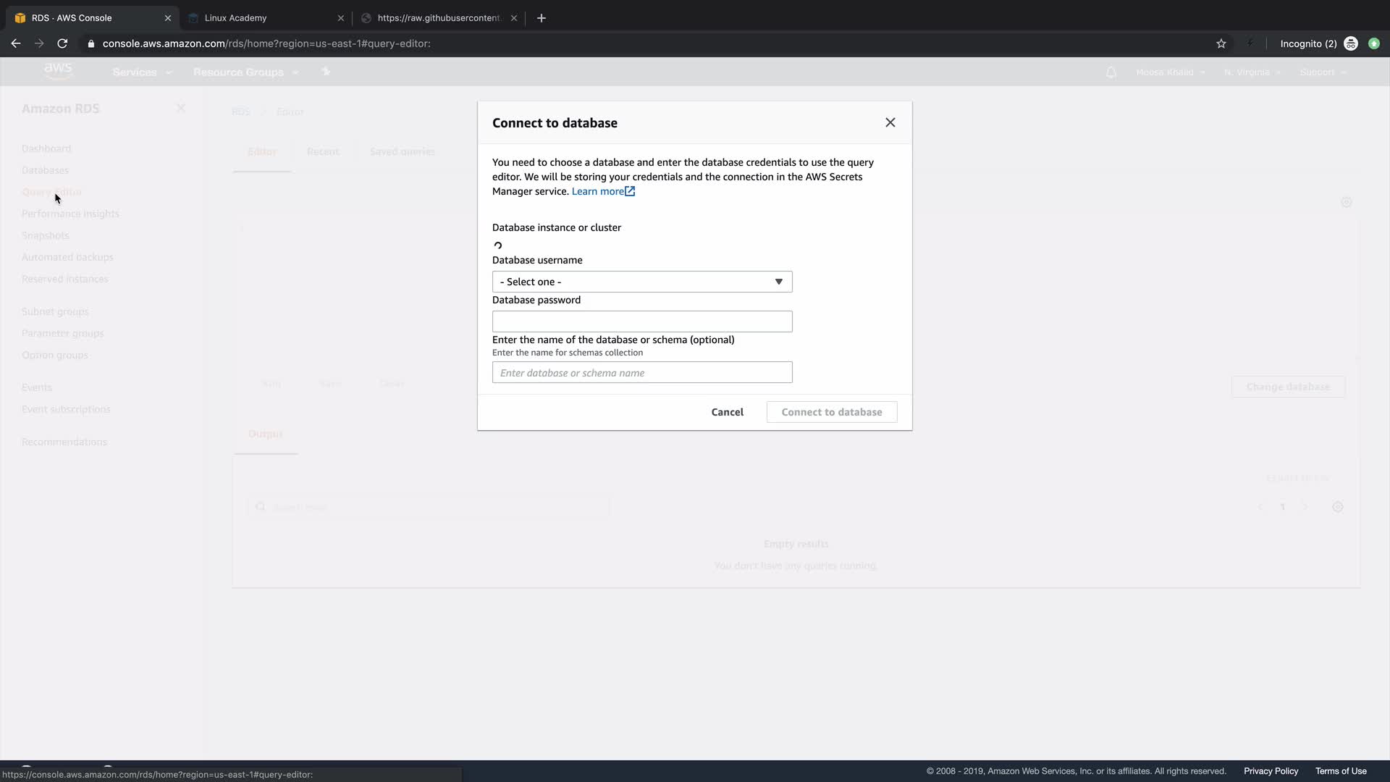Screen dimensions: 1390x782
Task: Close the Linux Academy tab
Action: (x=340, y=18)
